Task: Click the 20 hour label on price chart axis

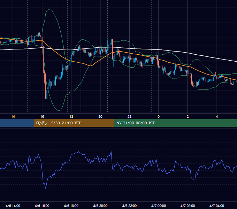Action: (x=100, y=117)
